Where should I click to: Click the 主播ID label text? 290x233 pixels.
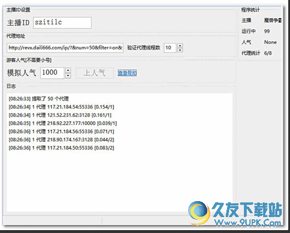point(18,23)
